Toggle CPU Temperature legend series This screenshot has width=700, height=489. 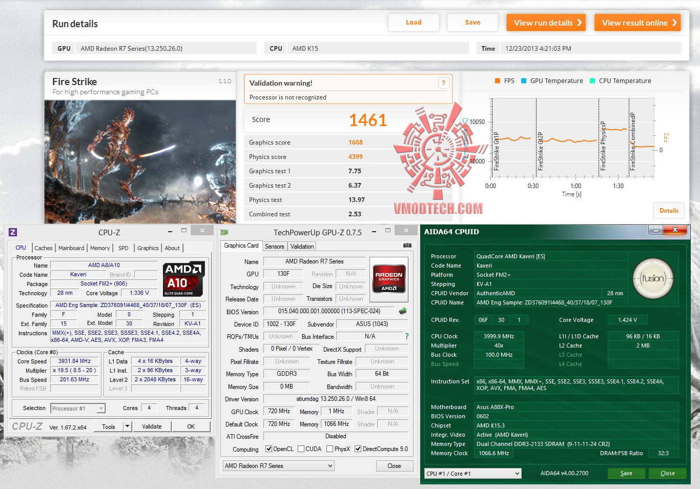click(621, 81)
